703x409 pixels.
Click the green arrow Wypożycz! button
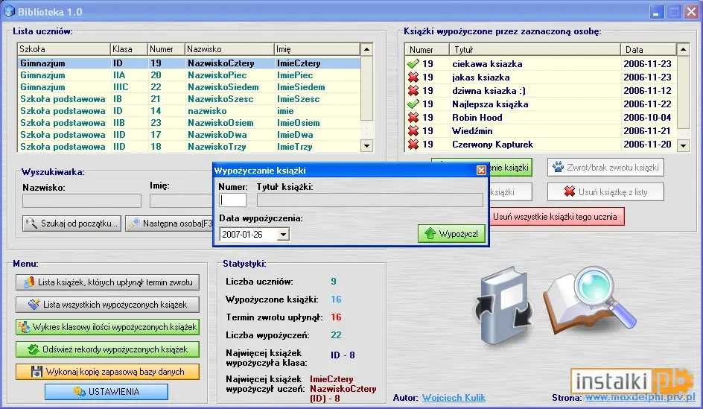tap(451, 234)
